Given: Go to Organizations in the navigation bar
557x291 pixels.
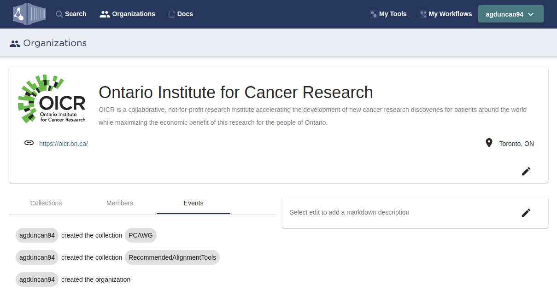Looking at the screenshot, I should [127, 14].
